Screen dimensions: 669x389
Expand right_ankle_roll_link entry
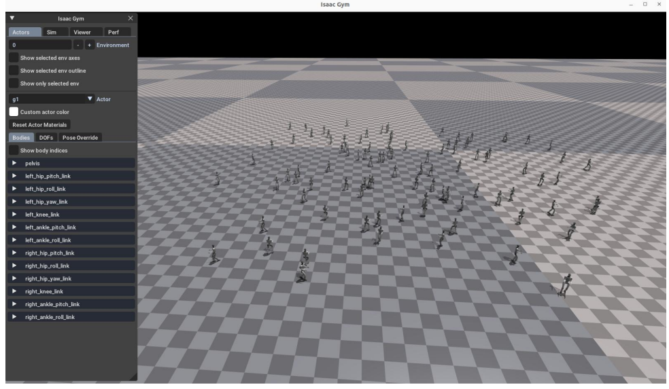tap(14, 316)
